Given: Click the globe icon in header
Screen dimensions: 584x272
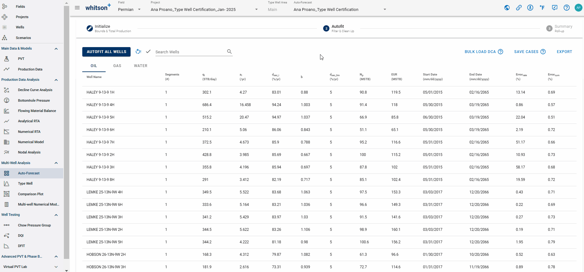Looking at the screenshot, I should 507,8.
